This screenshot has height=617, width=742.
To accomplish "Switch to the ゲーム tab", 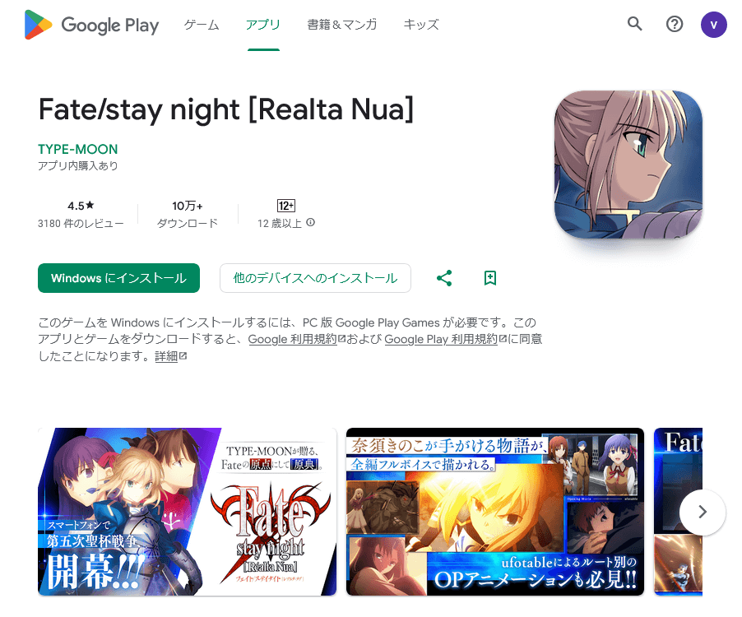I will [202, 25].
